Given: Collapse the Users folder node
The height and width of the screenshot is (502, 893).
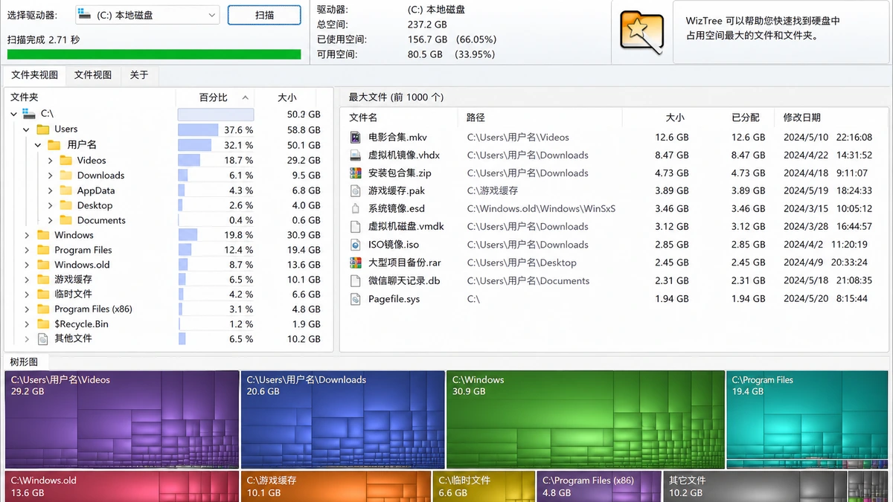Looking at the screenshot, I should click(x=26, y=129).
